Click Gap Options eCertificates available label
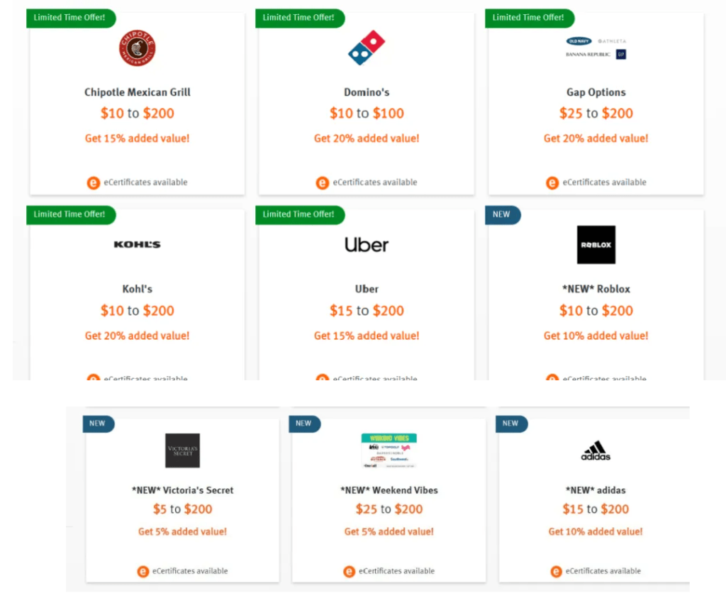Viewport: 726px width, 596px height. tap(604, 182)
